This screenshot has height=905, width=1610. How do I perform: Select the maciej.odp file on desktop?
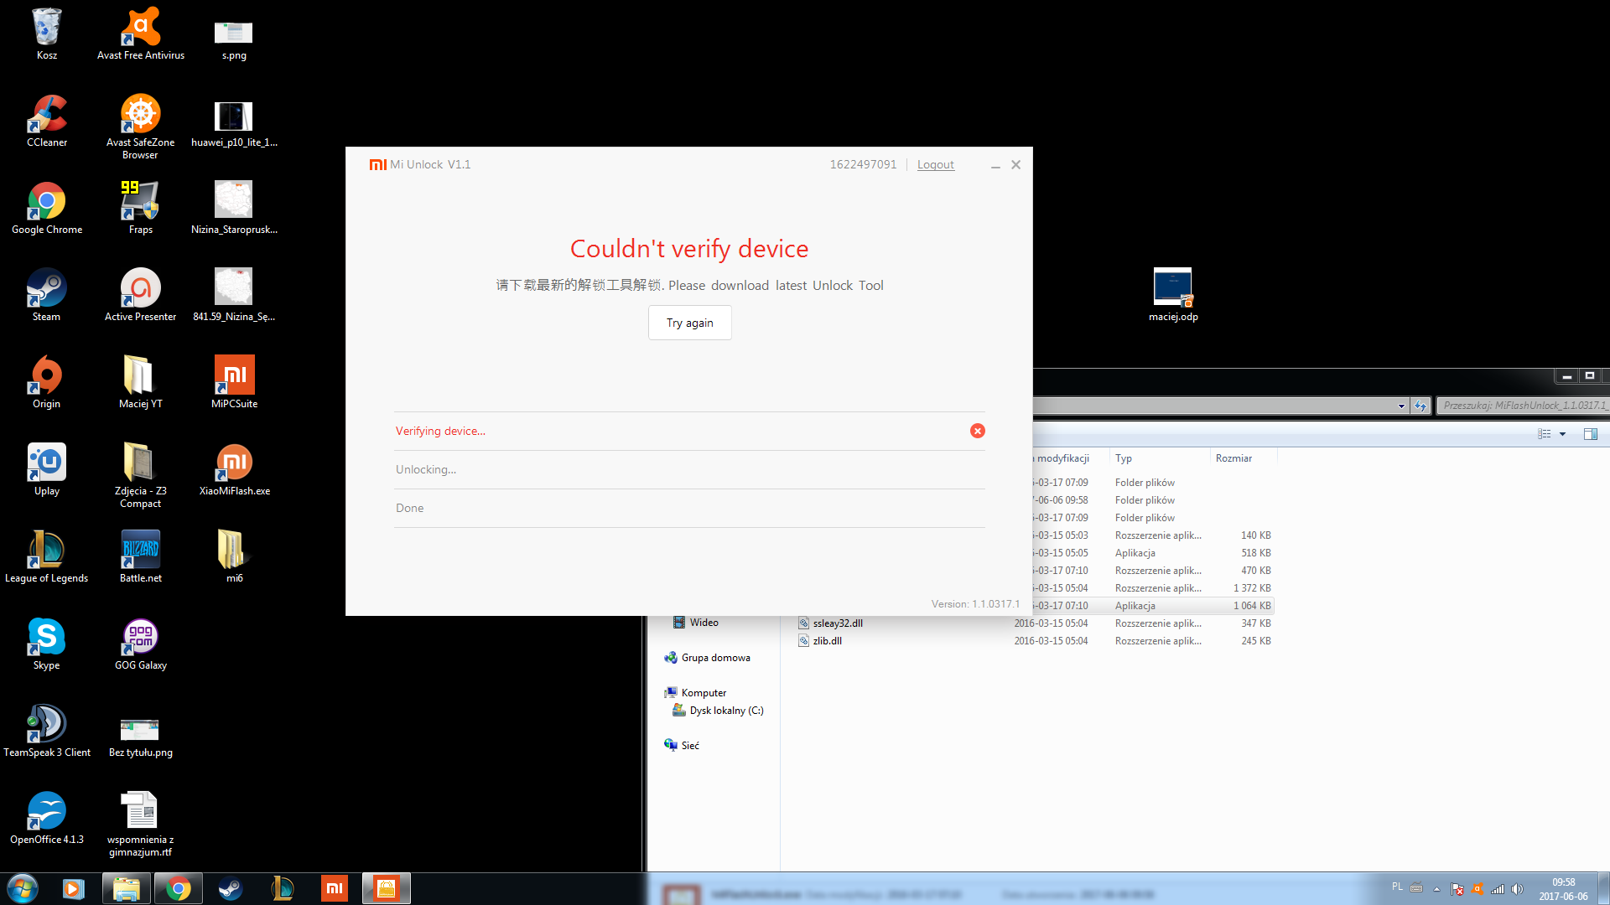(x=1173, y=295)
